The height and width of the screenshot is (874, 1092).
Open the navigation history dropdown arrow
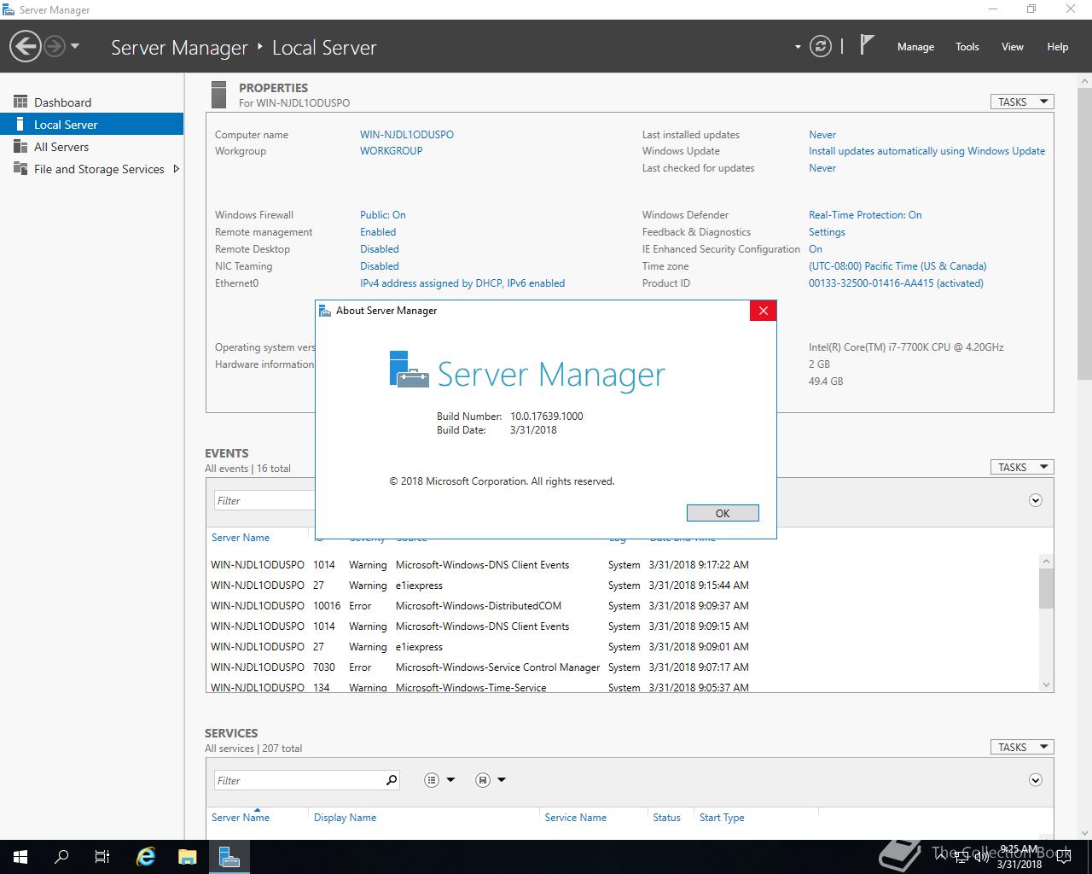(x=75, y=46)
